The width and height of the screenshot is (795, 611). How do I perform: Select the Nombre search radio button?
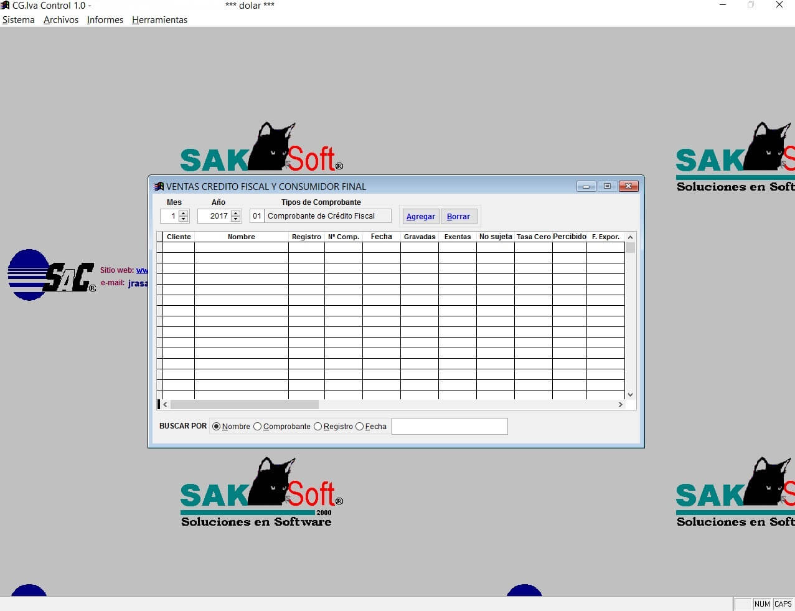[217, 427]
